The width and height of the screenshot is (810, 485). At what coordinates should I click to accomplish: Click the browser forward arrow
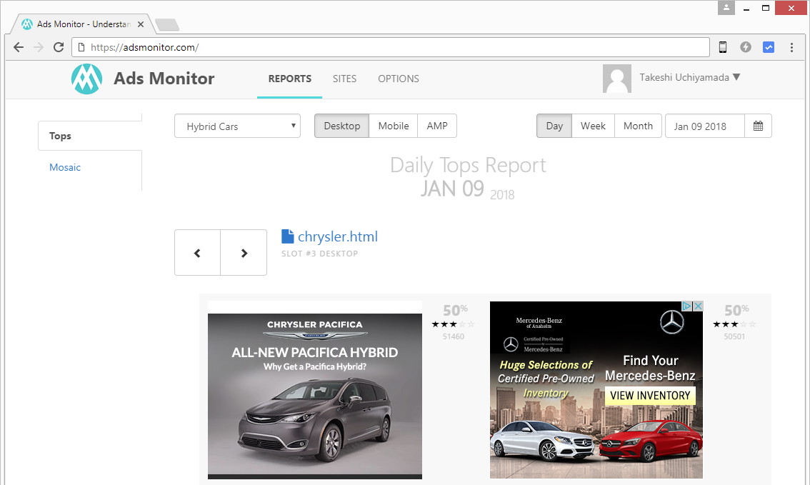tap(39, 48)
